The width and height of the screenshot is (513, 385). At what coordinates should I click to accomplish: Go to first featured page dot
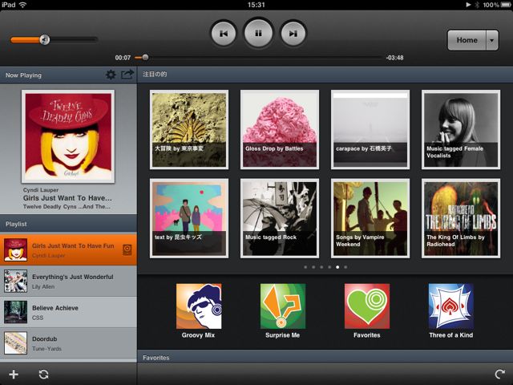click(305, 267)
